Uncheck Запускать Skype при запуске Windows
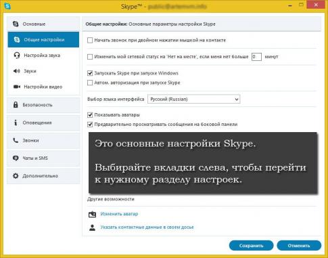Viewport: 328px width, 258px height. pos(90,73)
